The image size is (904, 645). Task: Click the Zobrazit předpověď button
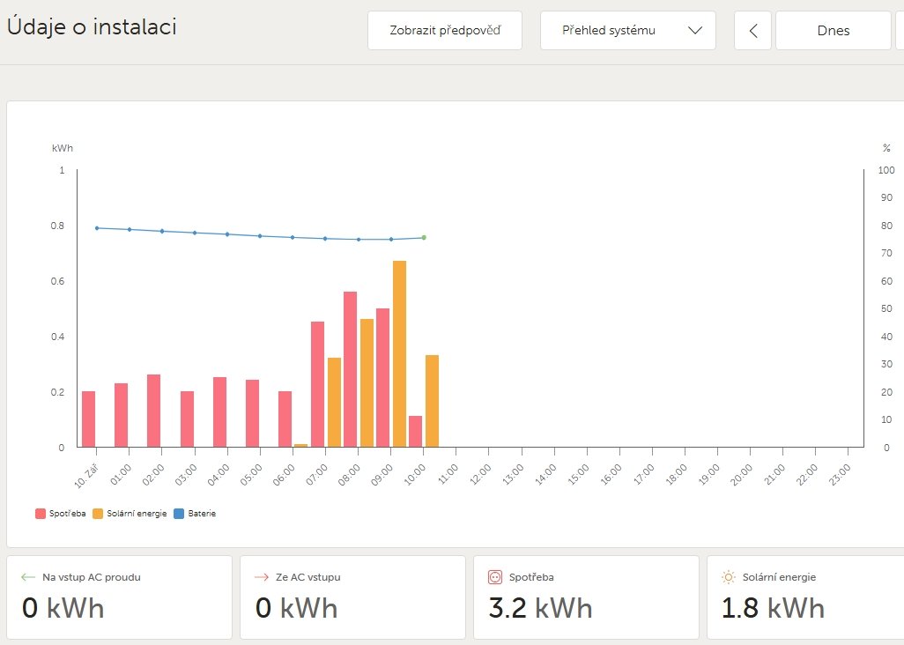[445, 31]
